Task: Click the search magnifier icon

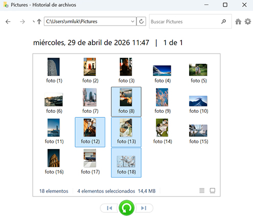Action: (x=223, y=21)
